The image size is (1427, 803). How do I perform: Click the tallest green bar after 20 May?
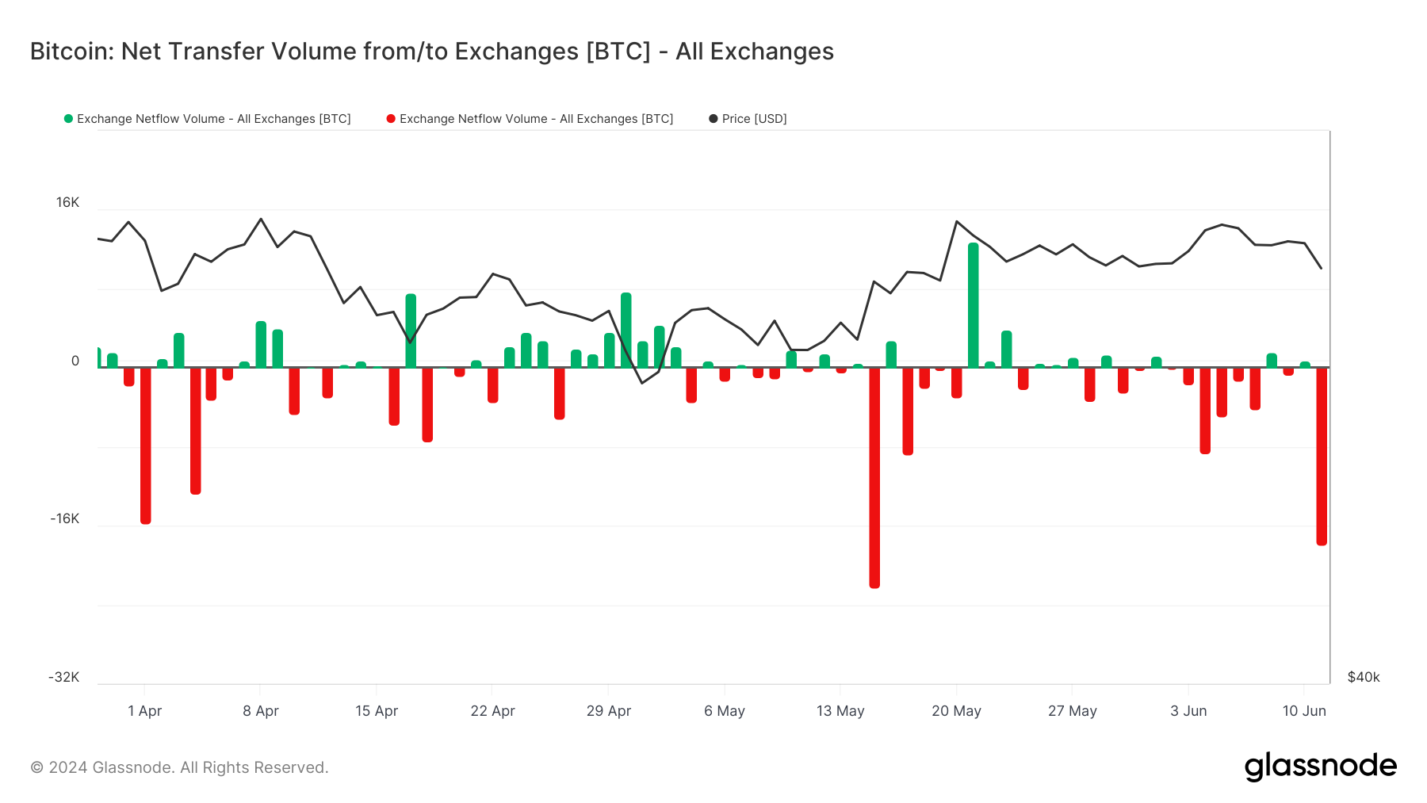coord(973,305)
